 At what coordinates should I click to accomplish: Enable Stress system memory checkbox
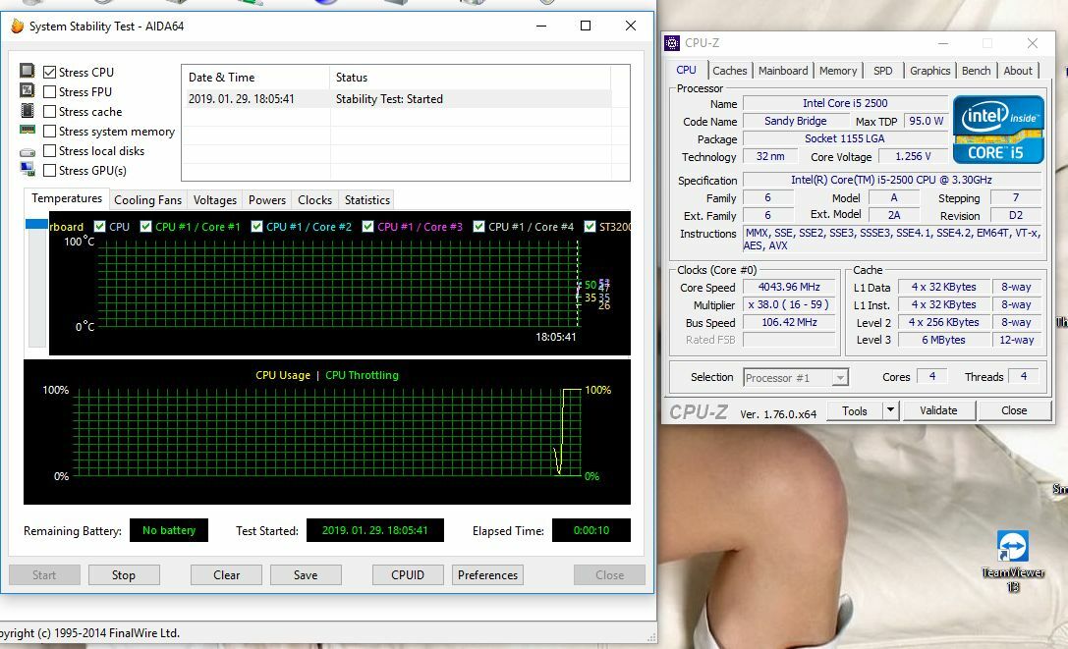coord(49,132)
